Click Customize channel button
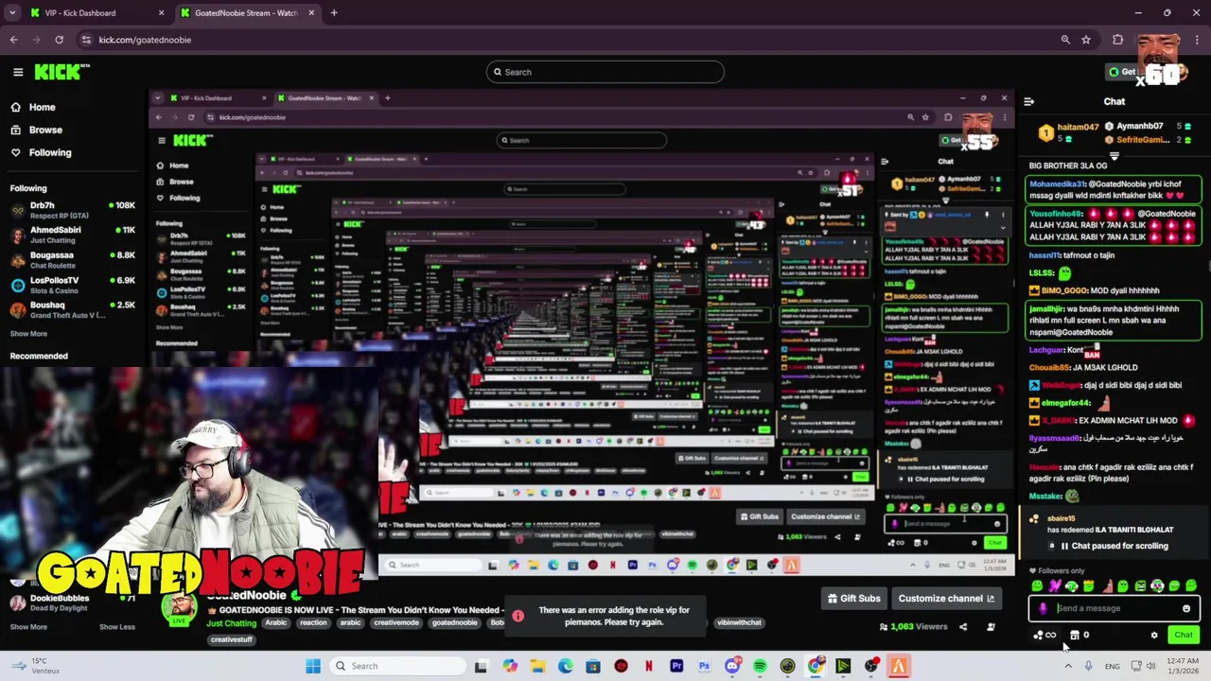This screenshot has height=681, width=1211. pos(946,599)
